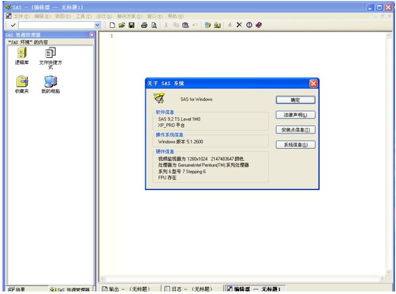Close the SAS 资源管理器 panel

(92, 35)
